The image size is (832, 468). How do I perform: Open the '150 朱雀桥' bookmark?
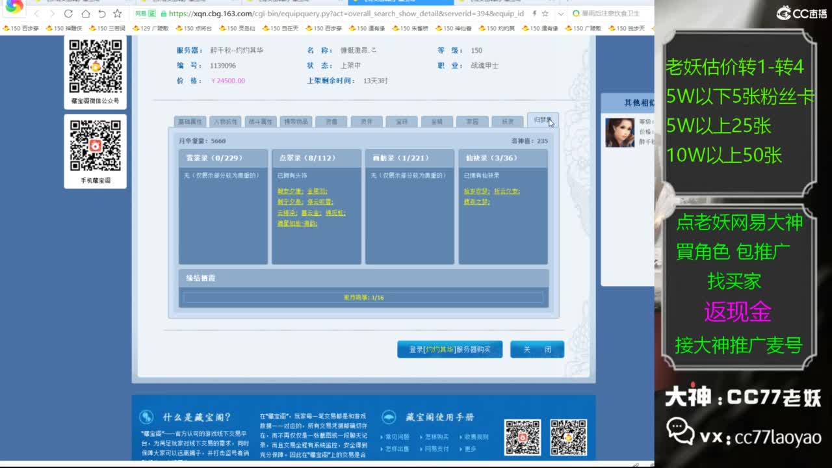coord(409,29)
